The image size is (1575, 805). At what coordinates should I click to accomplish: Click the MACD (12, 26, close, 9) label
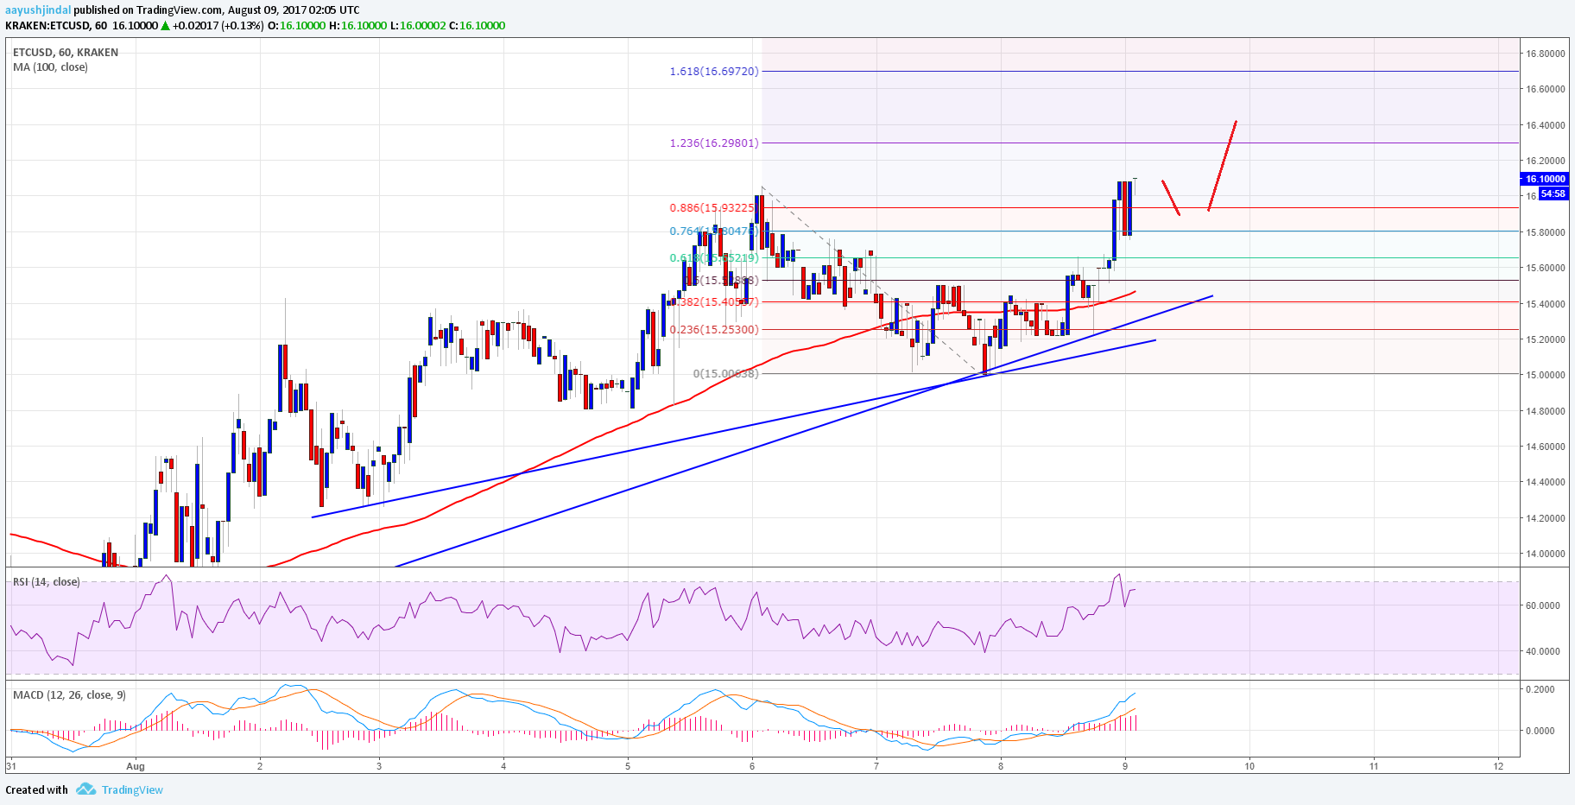pos(69,695)
